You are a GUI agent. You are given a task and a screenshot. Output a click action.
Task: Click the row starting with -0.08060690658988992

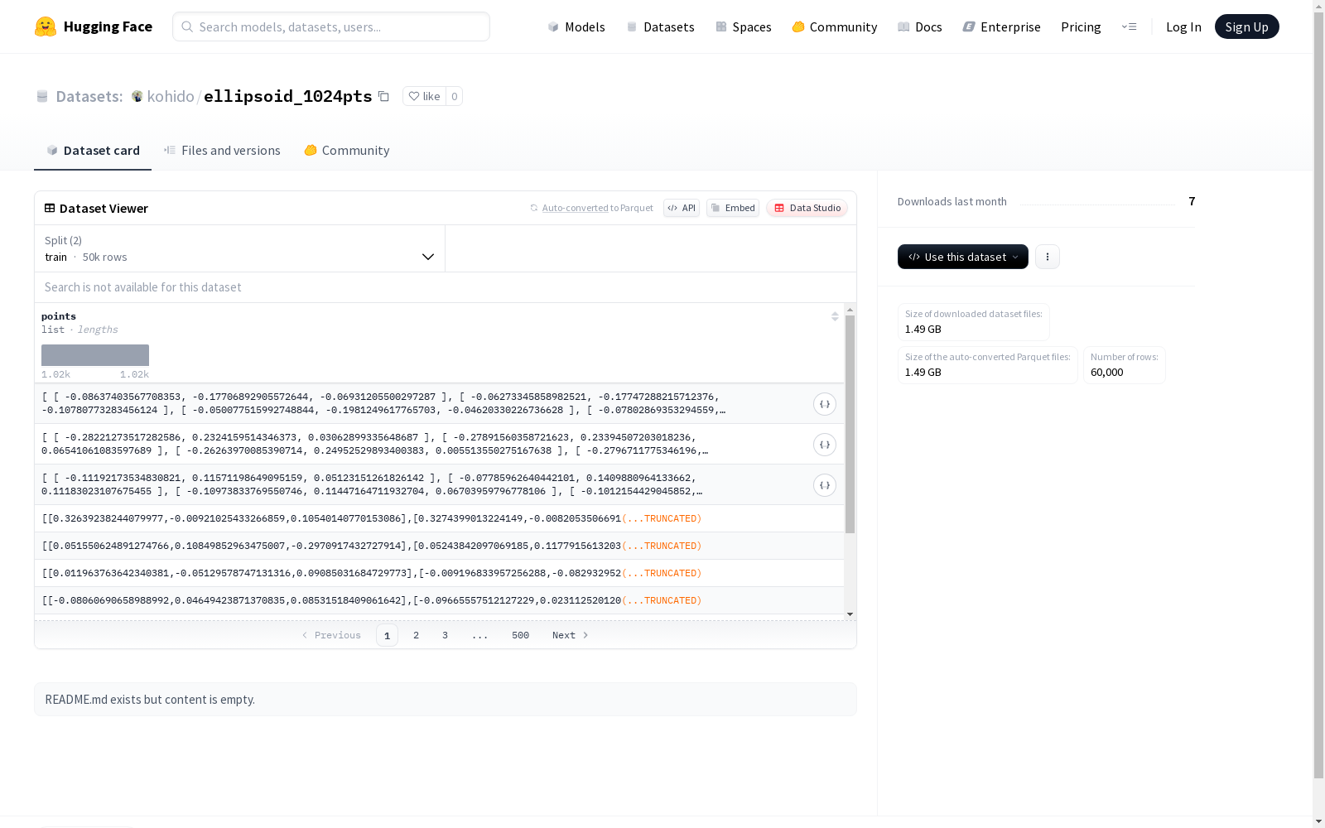point(439,600)
